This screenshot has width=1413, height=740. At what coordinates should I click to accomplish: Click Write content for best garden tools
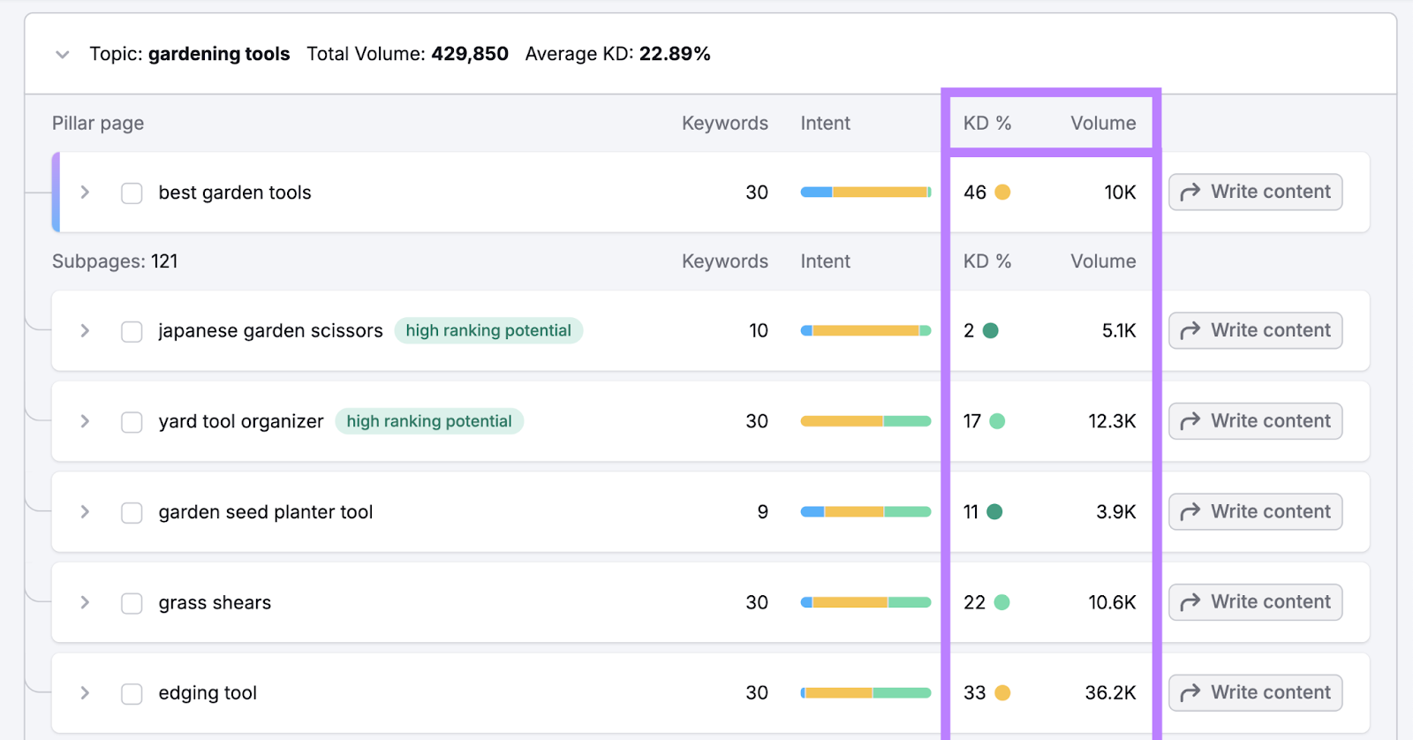click(1255, 193)
